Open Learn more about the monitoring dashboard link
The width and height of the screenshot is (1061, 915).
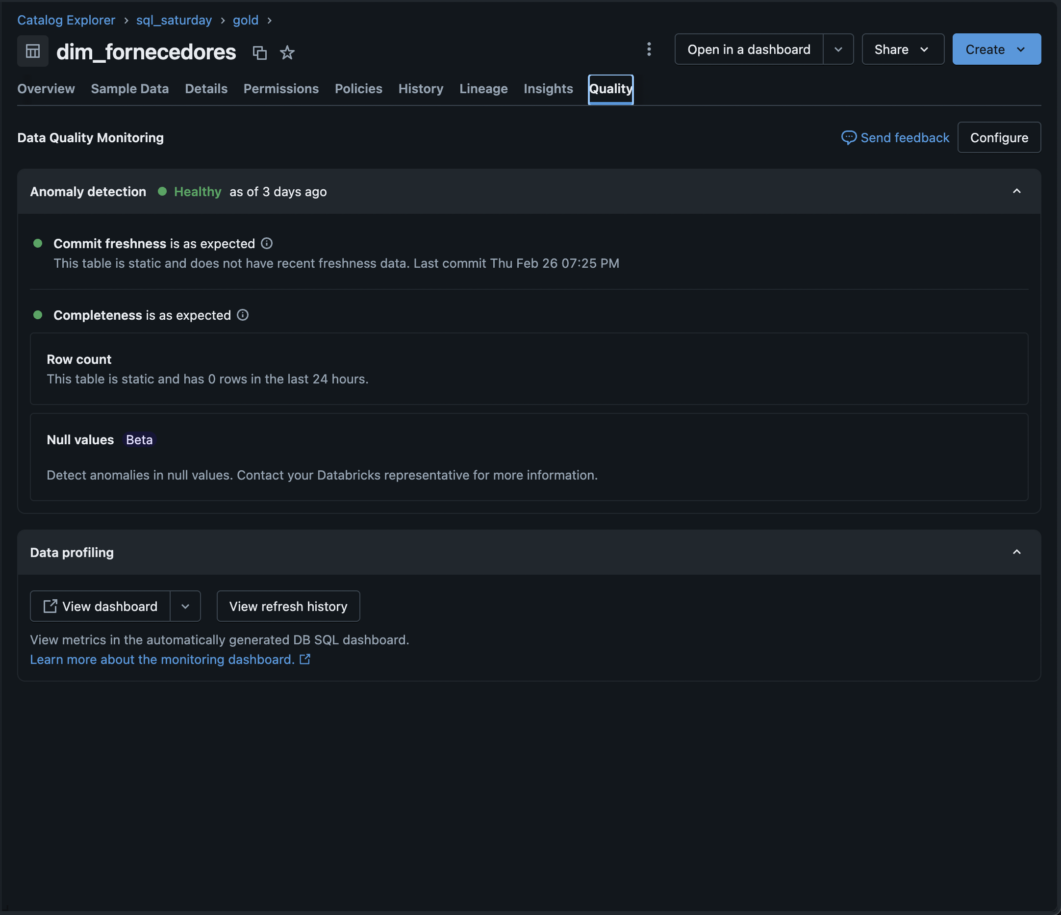click(x=162, y=660)
